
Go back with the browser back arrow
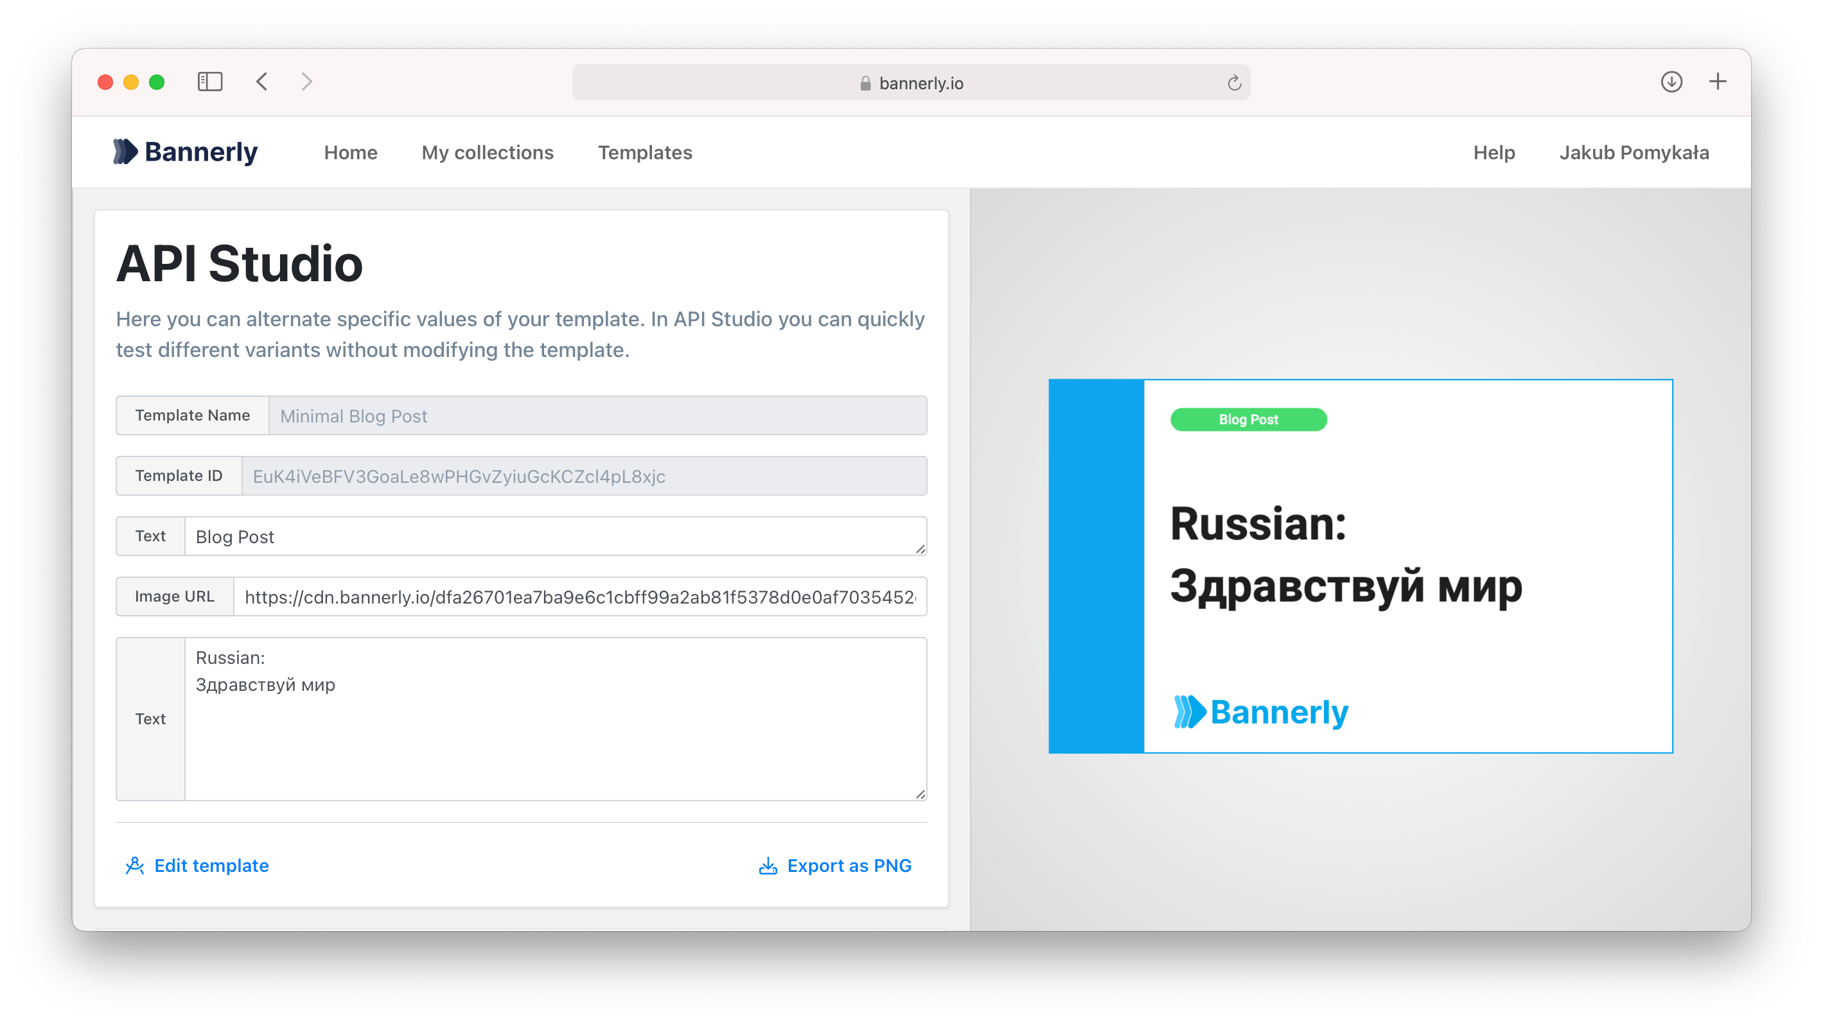point(262,82)
